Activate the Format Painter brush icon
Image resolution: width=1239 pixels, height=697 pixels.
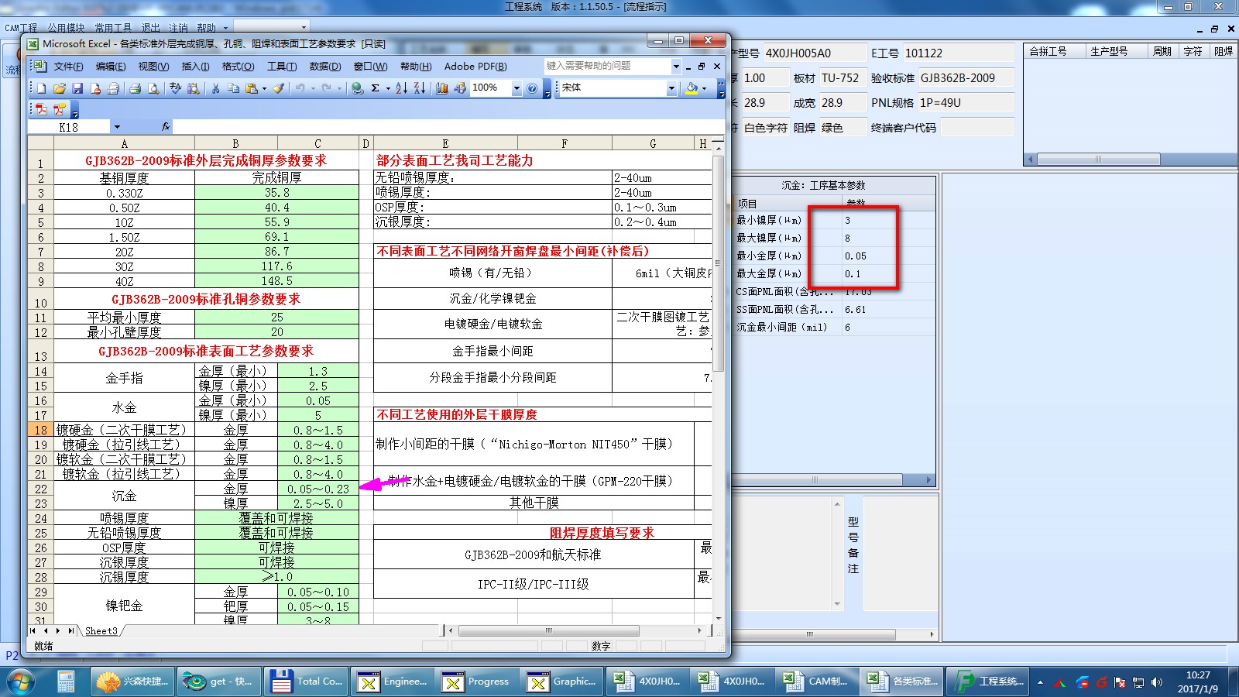(279, 89)
